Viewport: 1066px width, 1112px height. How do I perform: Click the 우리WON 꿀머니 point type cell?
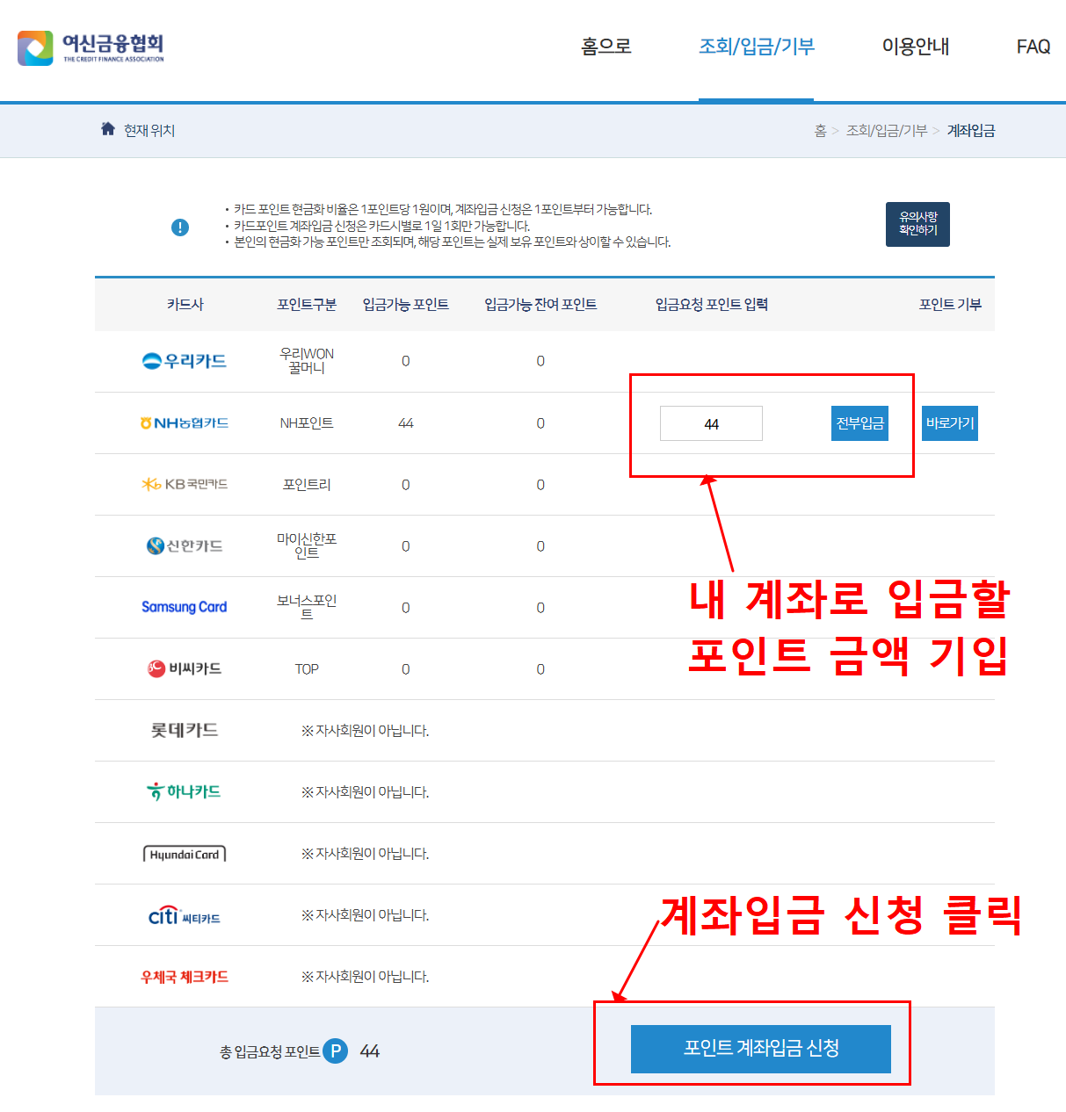tap(307, 361)
